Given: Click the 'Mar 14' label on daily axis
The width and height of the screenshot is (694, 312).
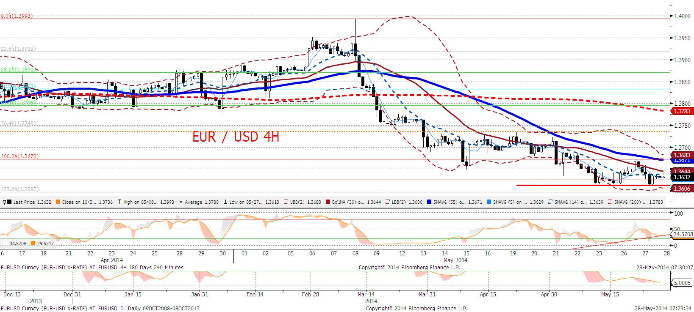Looking at the screenshot, I should 366,293.
